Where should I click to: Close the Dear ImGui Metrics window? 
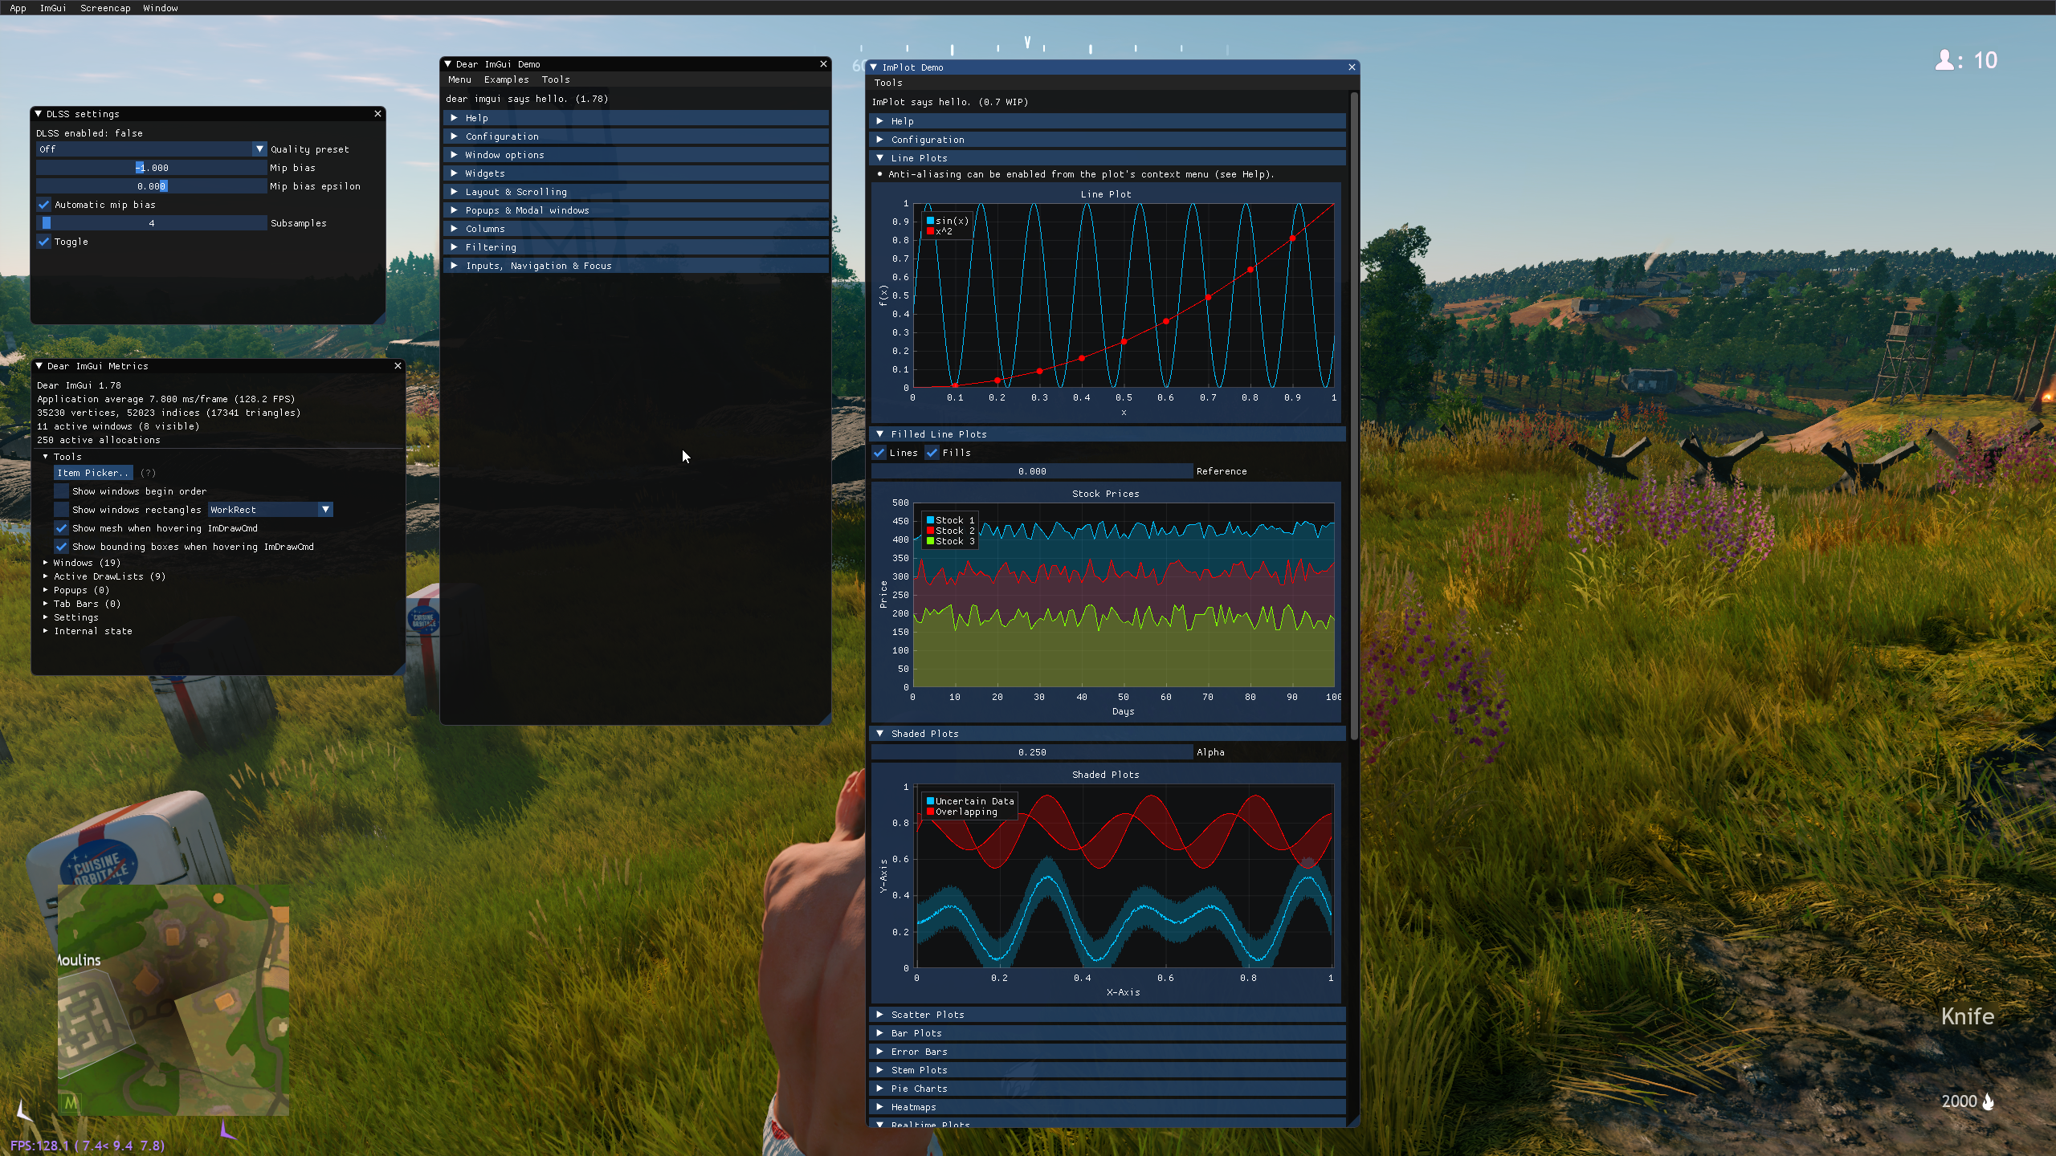[x=398, y=366]
